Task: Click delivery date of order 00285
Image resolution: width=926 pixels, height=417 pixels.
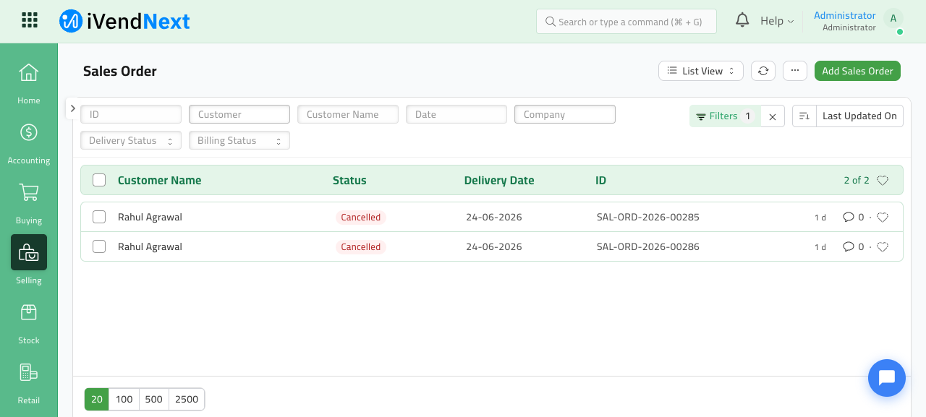Action: [x=494, y=218]
